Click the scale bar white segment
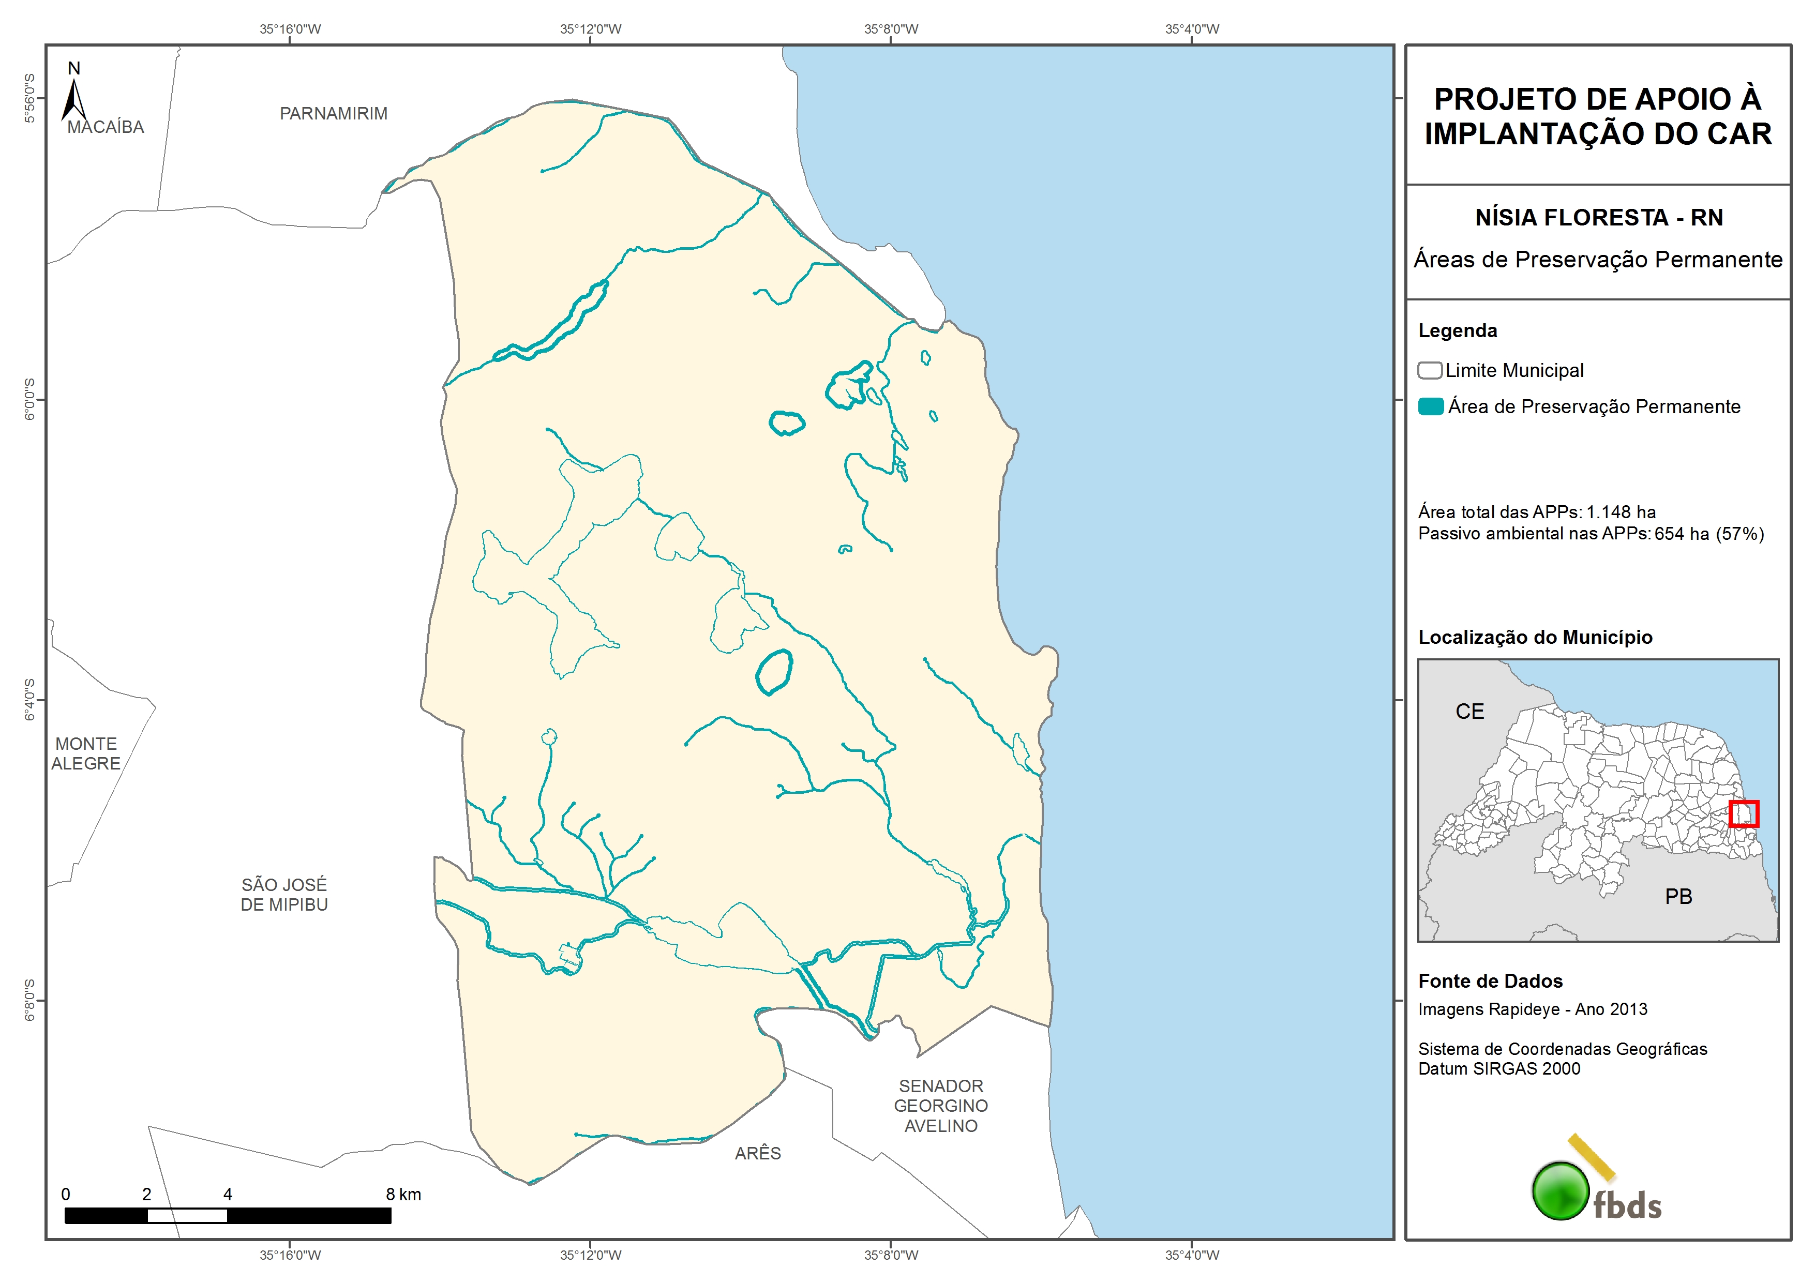 (187, 1216)
